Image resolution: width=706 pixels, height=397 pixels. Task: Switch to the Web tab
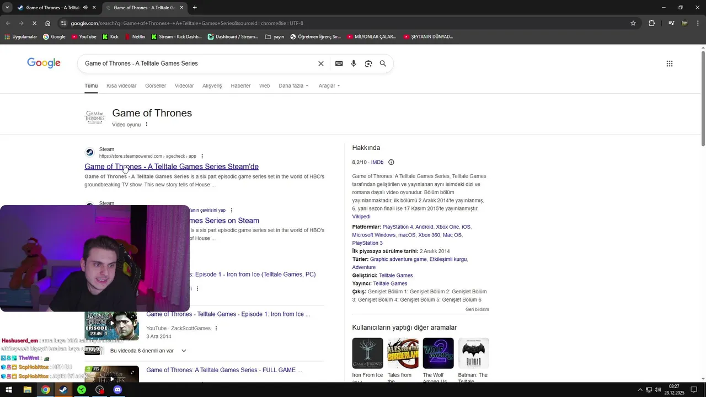click(265, 85)
